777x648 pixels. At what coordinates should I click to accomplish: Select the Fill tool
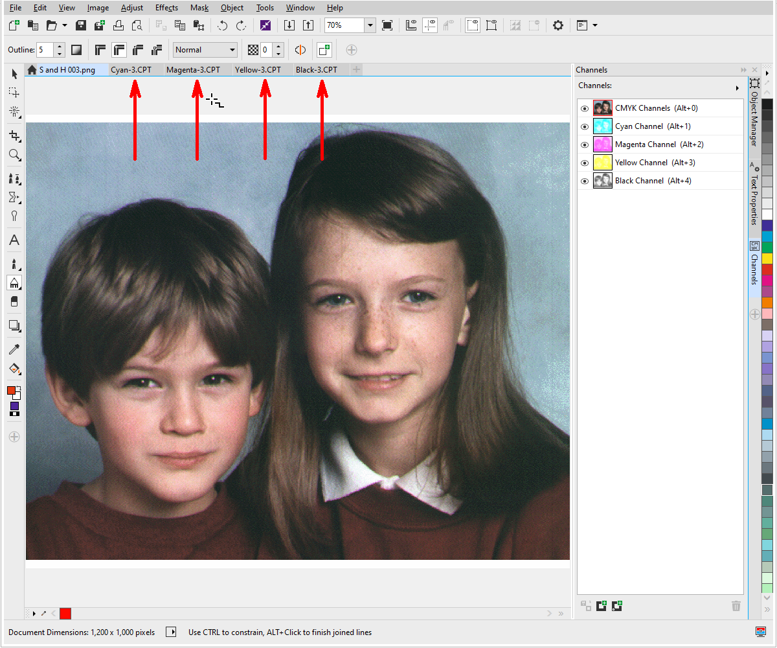(14, 369)
